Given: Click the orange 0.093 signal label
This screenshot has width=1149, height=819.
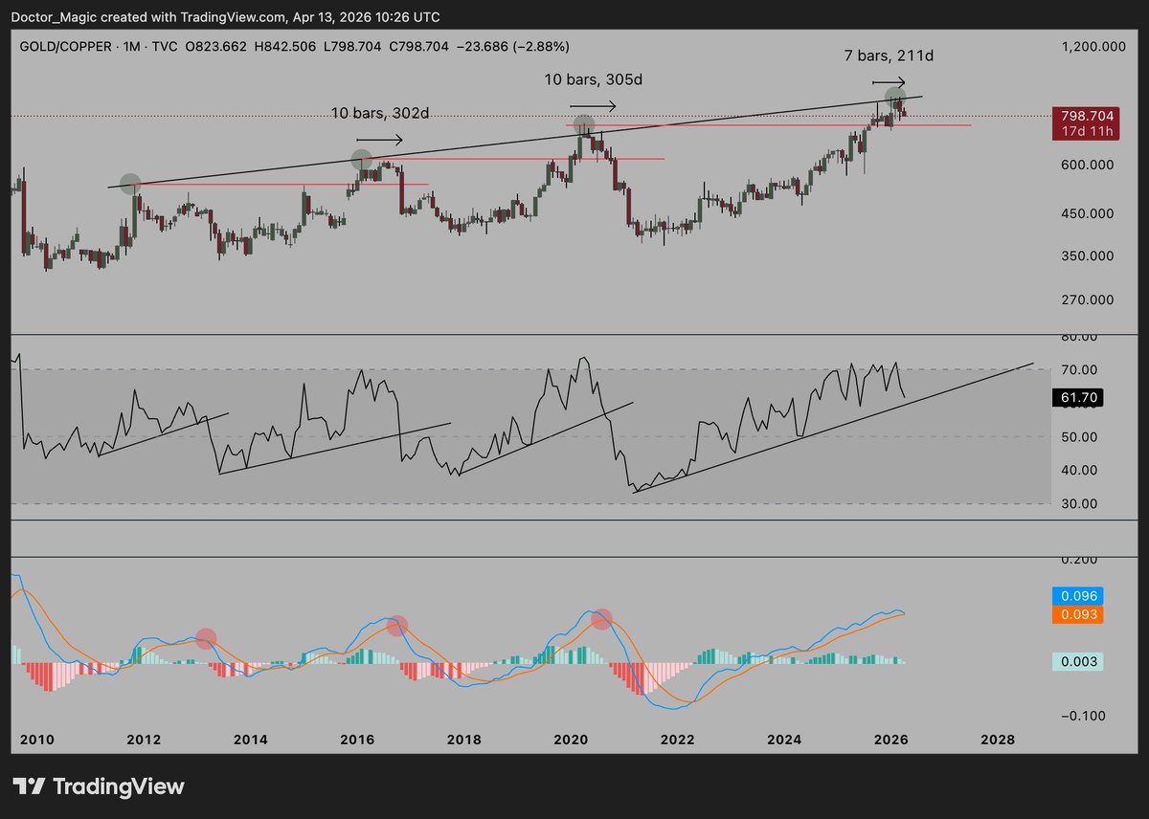Looking at the screenshot, I should (x=1077, y=614).
